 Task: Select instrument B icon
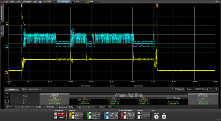56,118
